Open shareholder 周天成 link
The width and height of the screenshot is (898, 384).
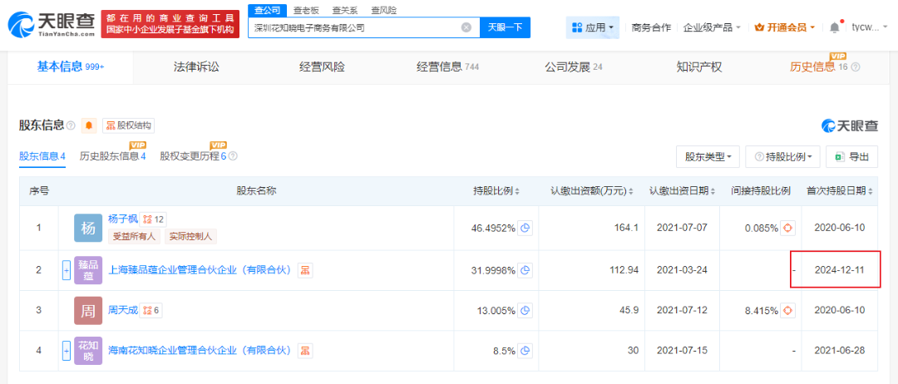123,310
